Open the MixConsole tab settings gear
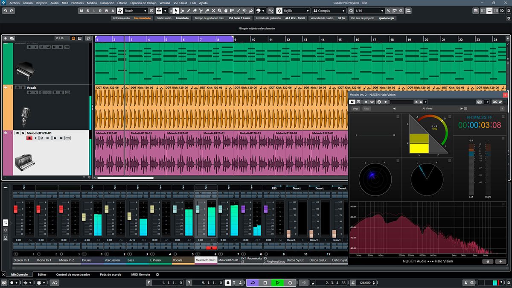This screenshot has height=288, width=512. tap(157, 274)
